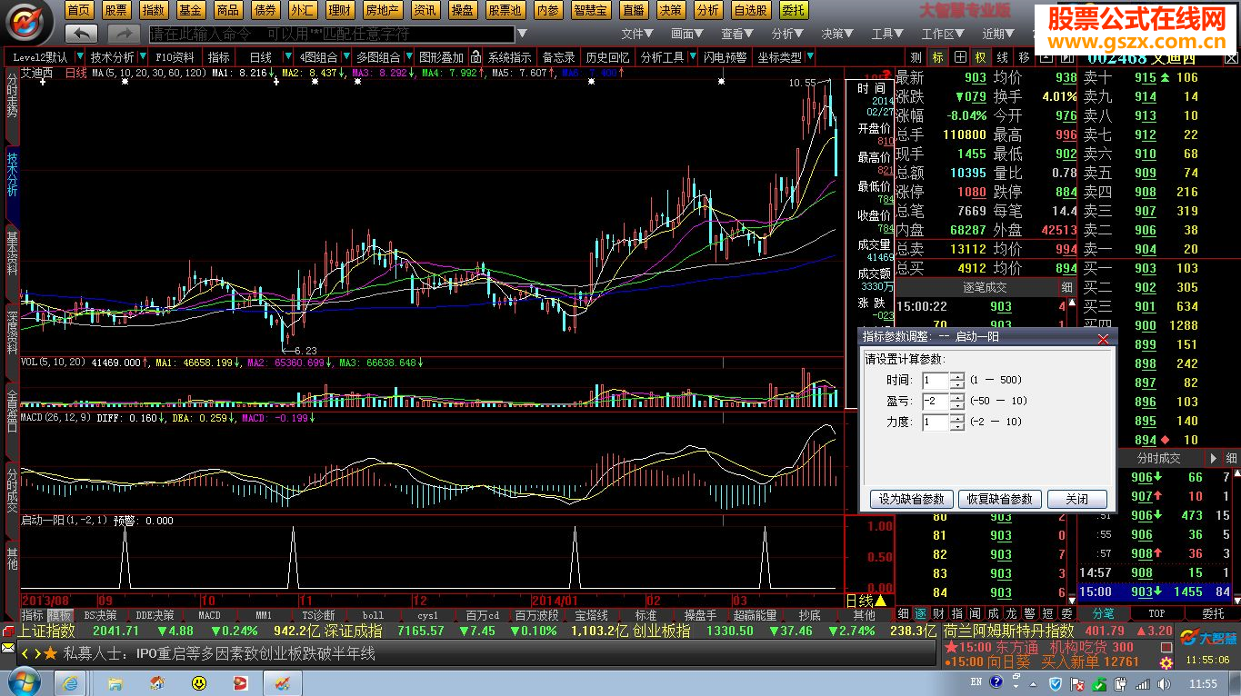Click the 恢复缺省参数 button
Screen dimensions: 1241x696
tap(1000, 499)
